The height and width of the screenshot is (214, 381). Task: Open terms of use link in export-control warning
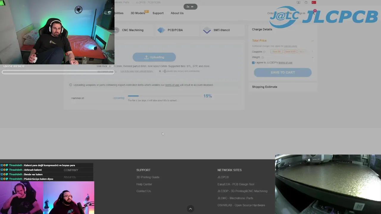[x=172, y=85]
